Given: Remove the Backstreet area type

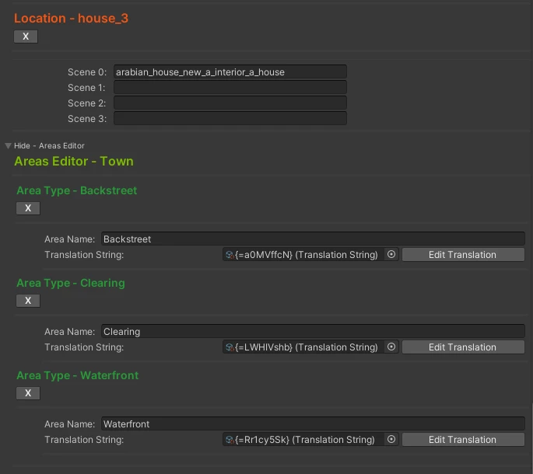Looking at the screenshot, I should (x=28, y=208).
